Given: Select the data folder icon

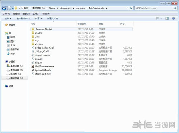Looking at the screenshot, I should (x=33, y=36).
